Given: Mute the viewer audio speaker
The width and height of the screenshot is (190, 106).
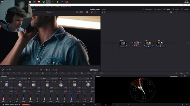Looking at the screenshot, I should (10, 70).
